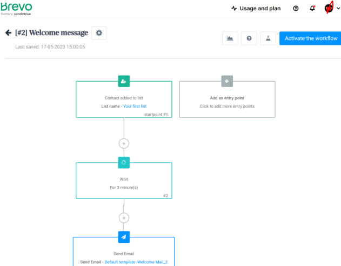Click the Send Email paper plane icon
Screen dimensions: 341x266
click(x=124, y=237)
